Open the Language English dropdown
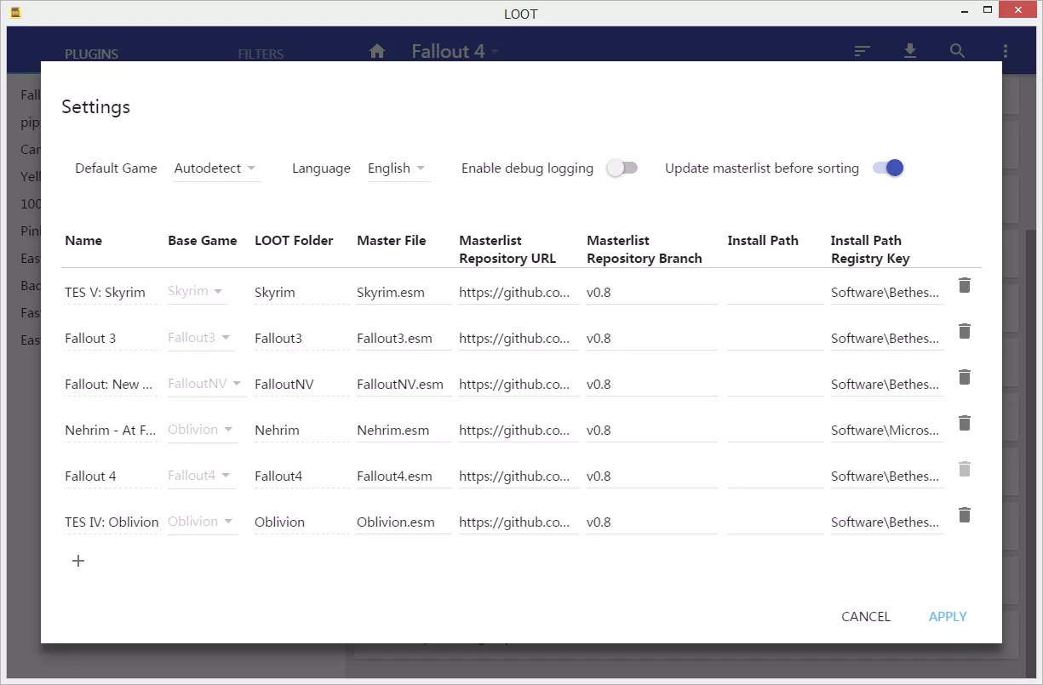This screenshot has width=1043, height=685. 398,168
